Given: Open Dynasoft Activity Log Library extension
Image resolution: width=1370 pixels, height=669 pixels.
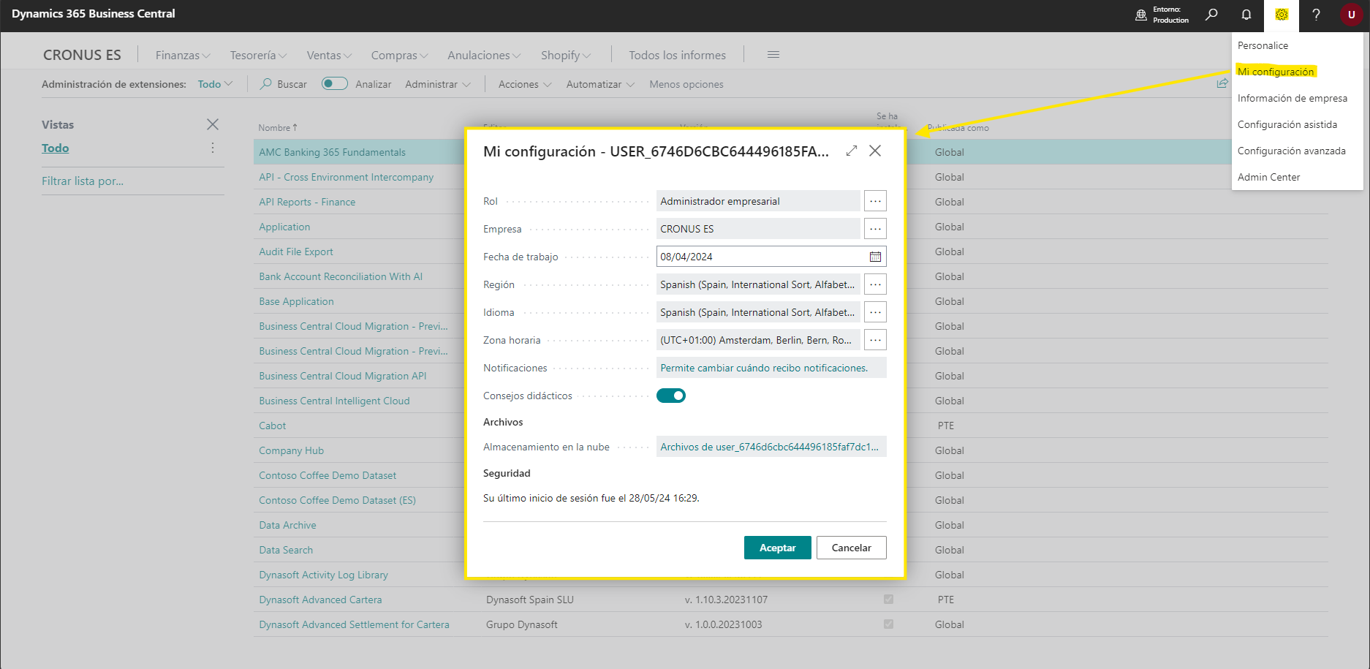Looking at the screenshot, I should point(323,575).
